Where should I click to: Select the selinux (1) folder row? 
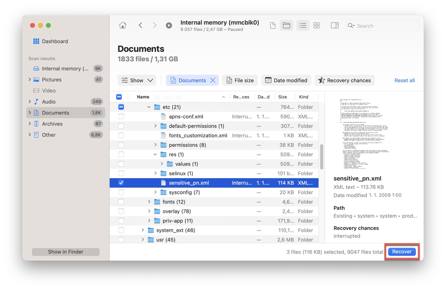tap(214, 173)
